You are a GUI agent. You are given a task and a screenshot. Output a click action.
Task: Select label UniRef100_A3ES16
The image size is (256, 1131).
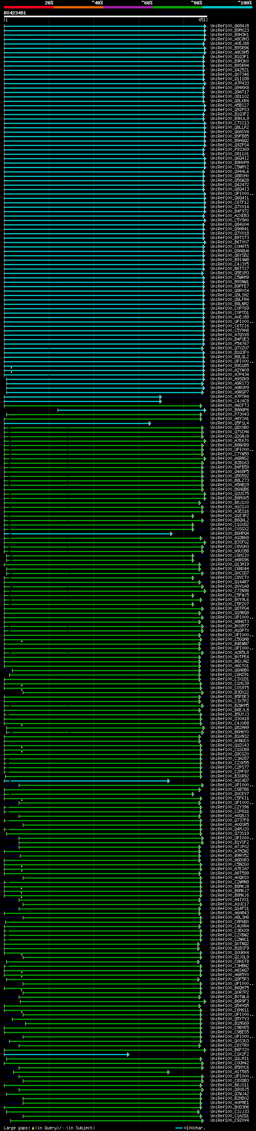[230, 511]
